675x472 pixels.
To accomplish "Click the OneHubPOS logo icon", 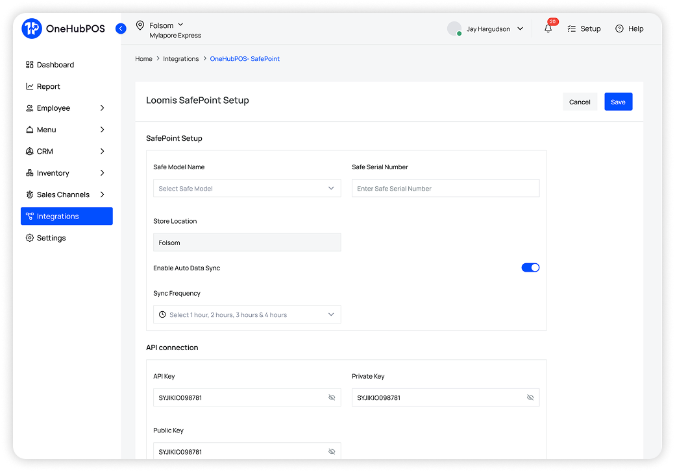I will 32,29.
